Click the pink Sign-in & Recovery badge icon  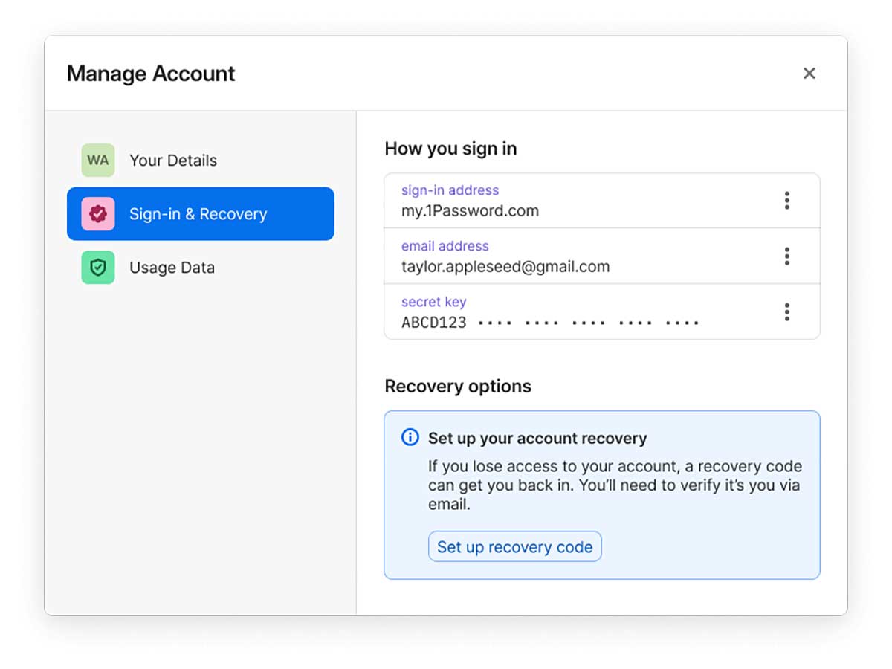click(x=98, y=214)
